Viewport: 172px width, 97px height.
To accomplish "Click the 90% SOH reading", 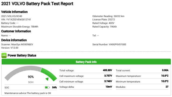I will [x=31, y=77].
